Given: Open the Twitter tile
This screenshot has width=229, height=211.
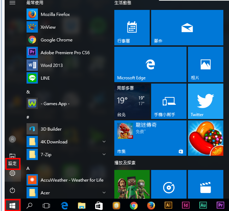Looking at the screenshot, I should pos(206,101).
